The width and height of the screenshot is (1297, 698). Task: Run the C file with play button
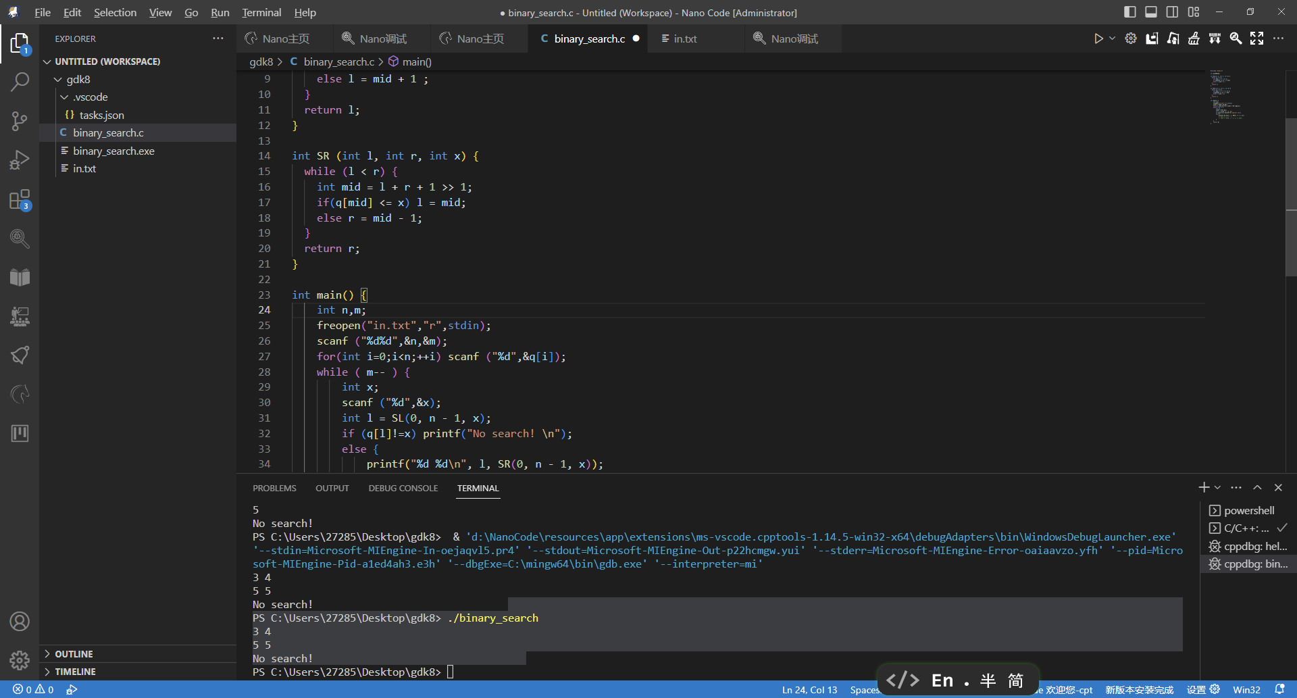coord(1098,39)
